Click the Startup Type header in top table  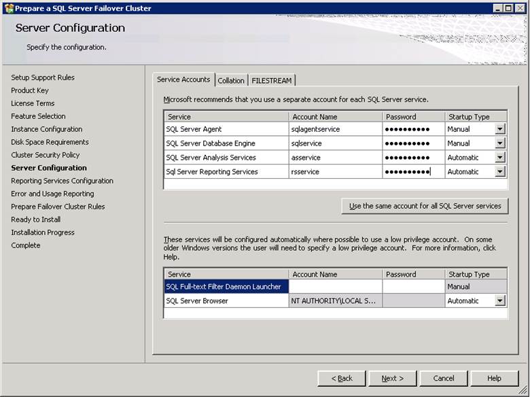click(476, 117)
